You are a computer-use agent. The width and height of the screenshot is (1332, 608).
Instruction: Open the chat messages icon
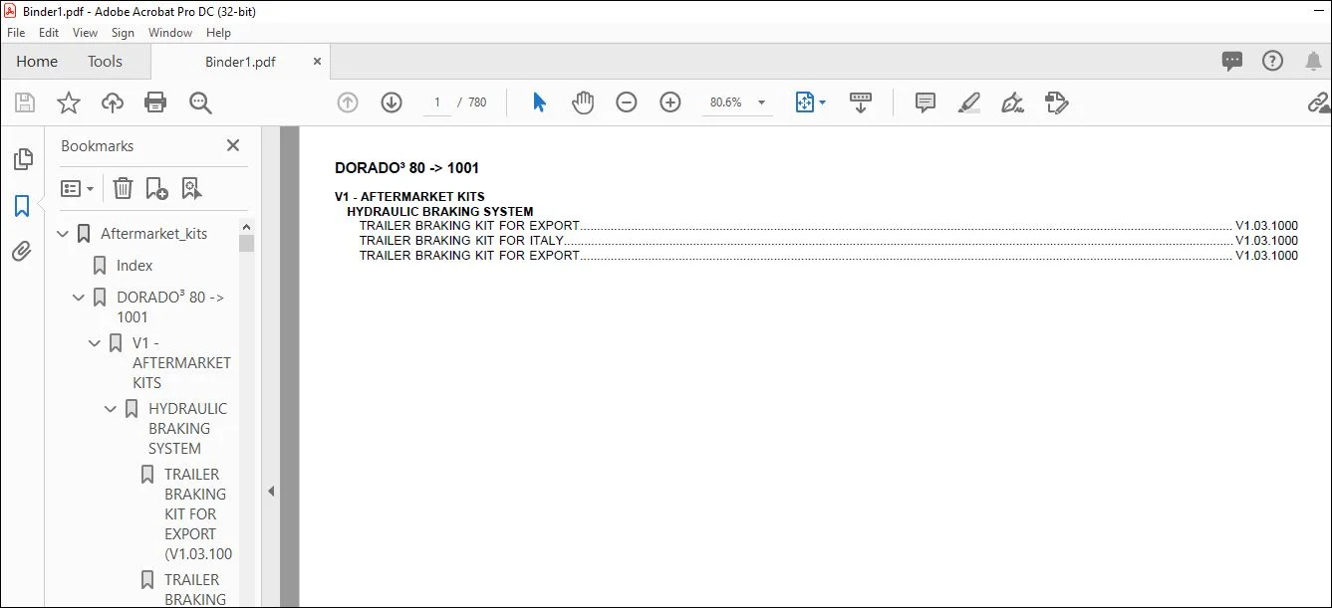click(1232, 62)
